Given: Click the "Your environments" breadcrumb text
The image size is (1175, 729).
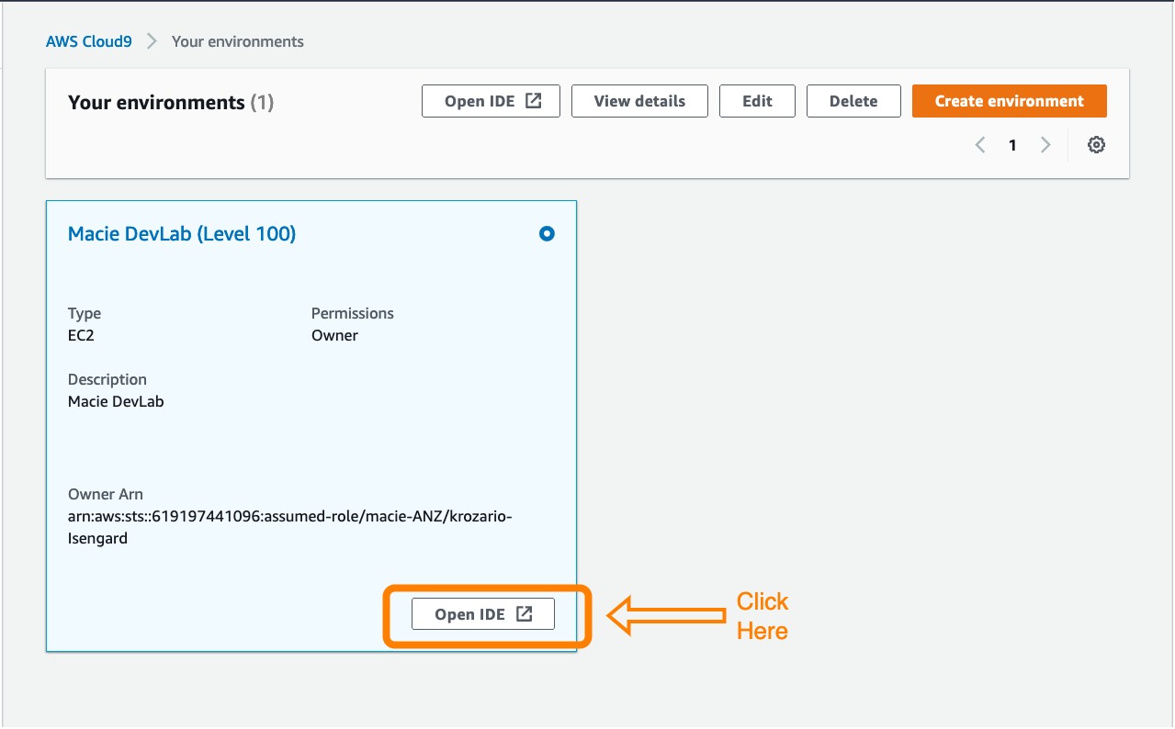Looking at the screenshot, I should pyautogui.click(x=238, y=41).
